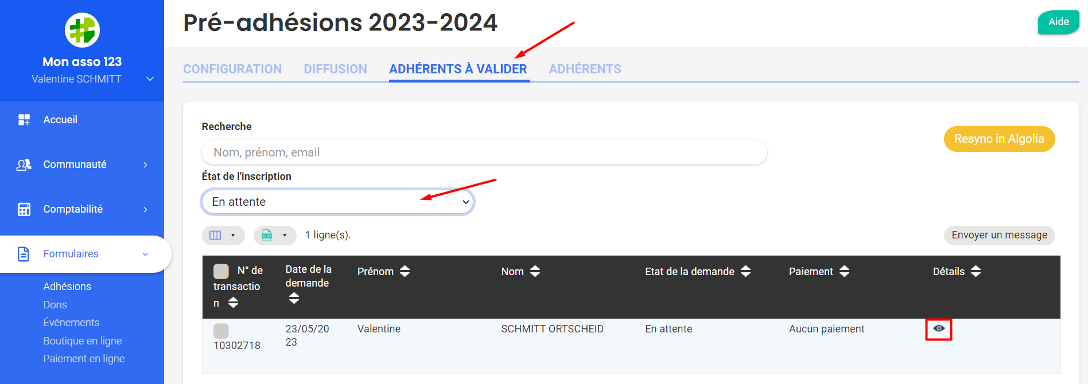Tick the checkbox for transaction 10302718
Screen dimensions: 1088x384
(x=221, y=331)
